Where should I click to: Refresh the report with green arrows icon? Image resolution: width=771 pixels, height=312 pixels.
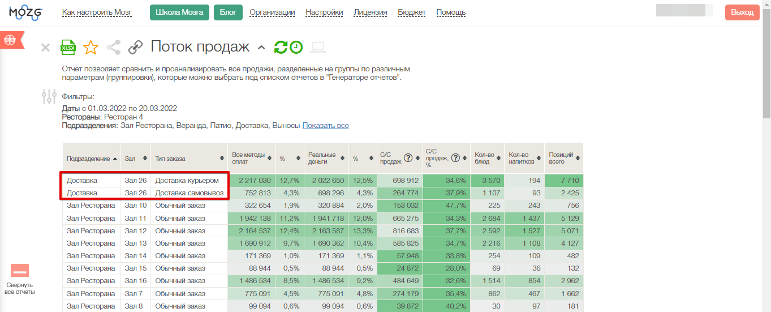click(281, 48)
